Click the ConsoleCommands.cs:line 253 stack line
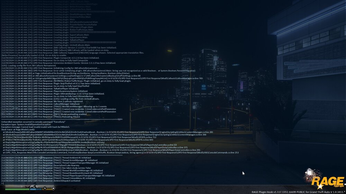Image resolution: width=346 pixels, height=194 pixels. (x=121, y=152)
